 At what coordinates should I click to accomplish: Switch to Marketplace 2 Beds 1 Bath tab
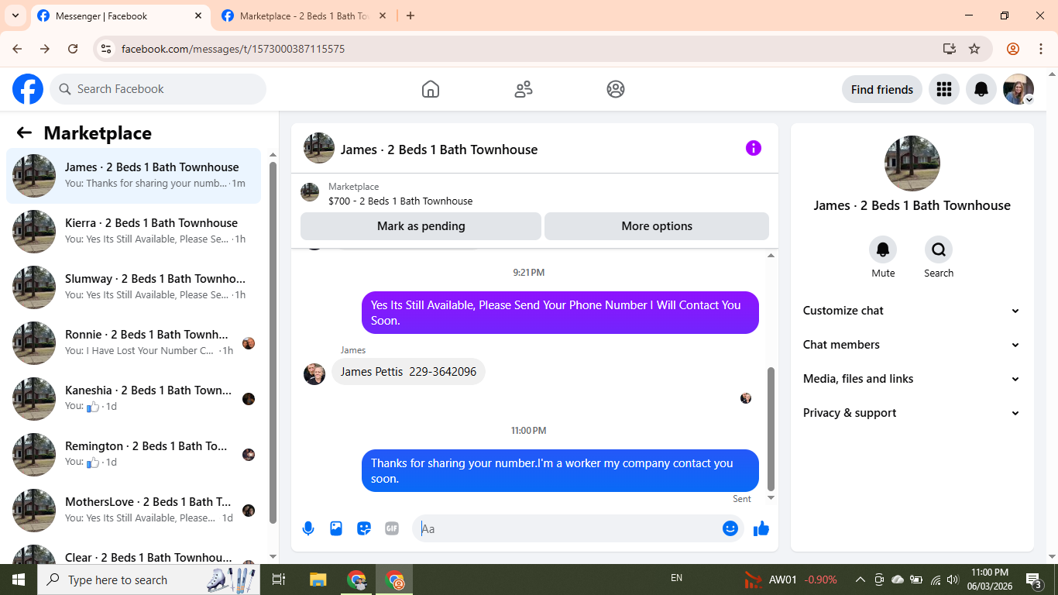pyautogui.click(x=304, y=16)
